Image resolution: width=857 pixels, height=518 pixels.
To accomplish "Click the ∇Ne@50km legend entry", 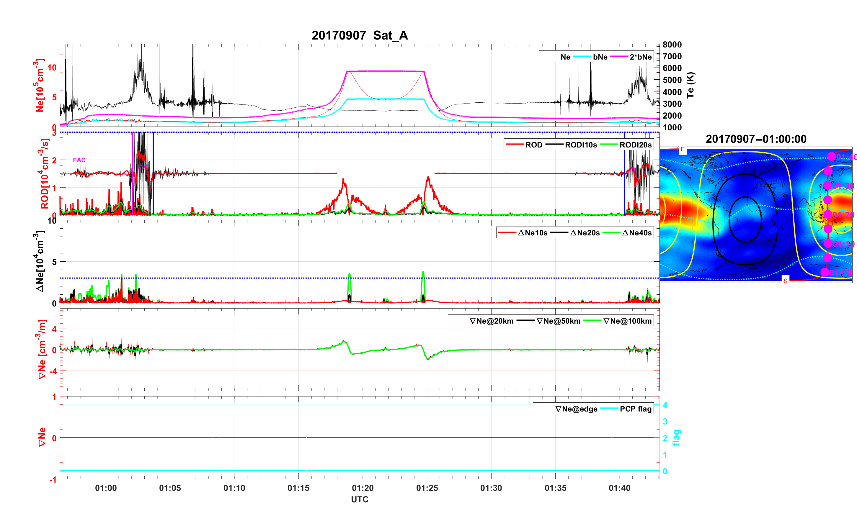I will [559, 321].
